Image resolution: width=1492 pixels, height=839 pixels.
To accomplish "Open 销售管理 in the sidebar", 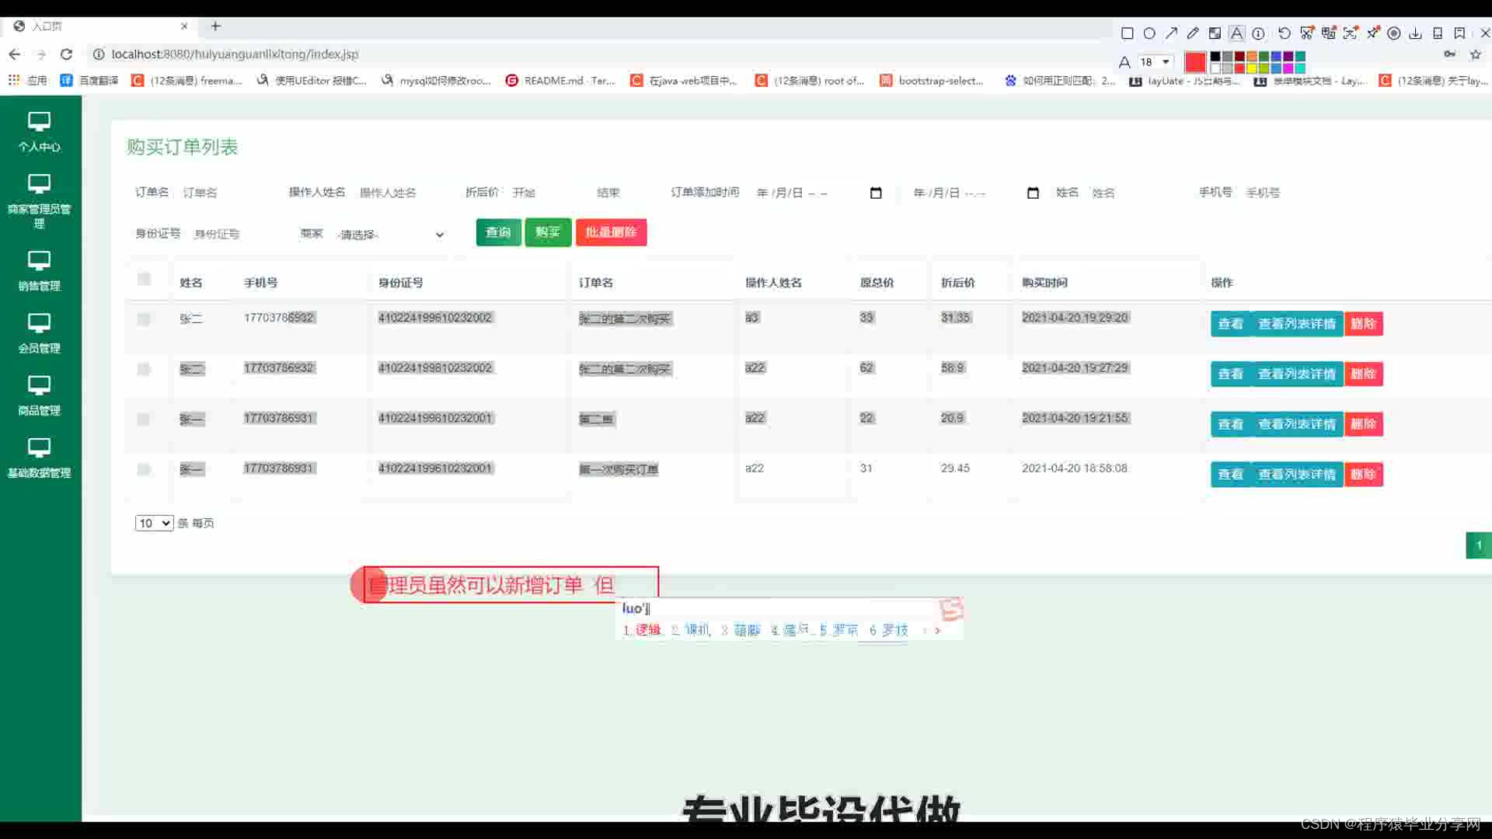I will 39,270.
